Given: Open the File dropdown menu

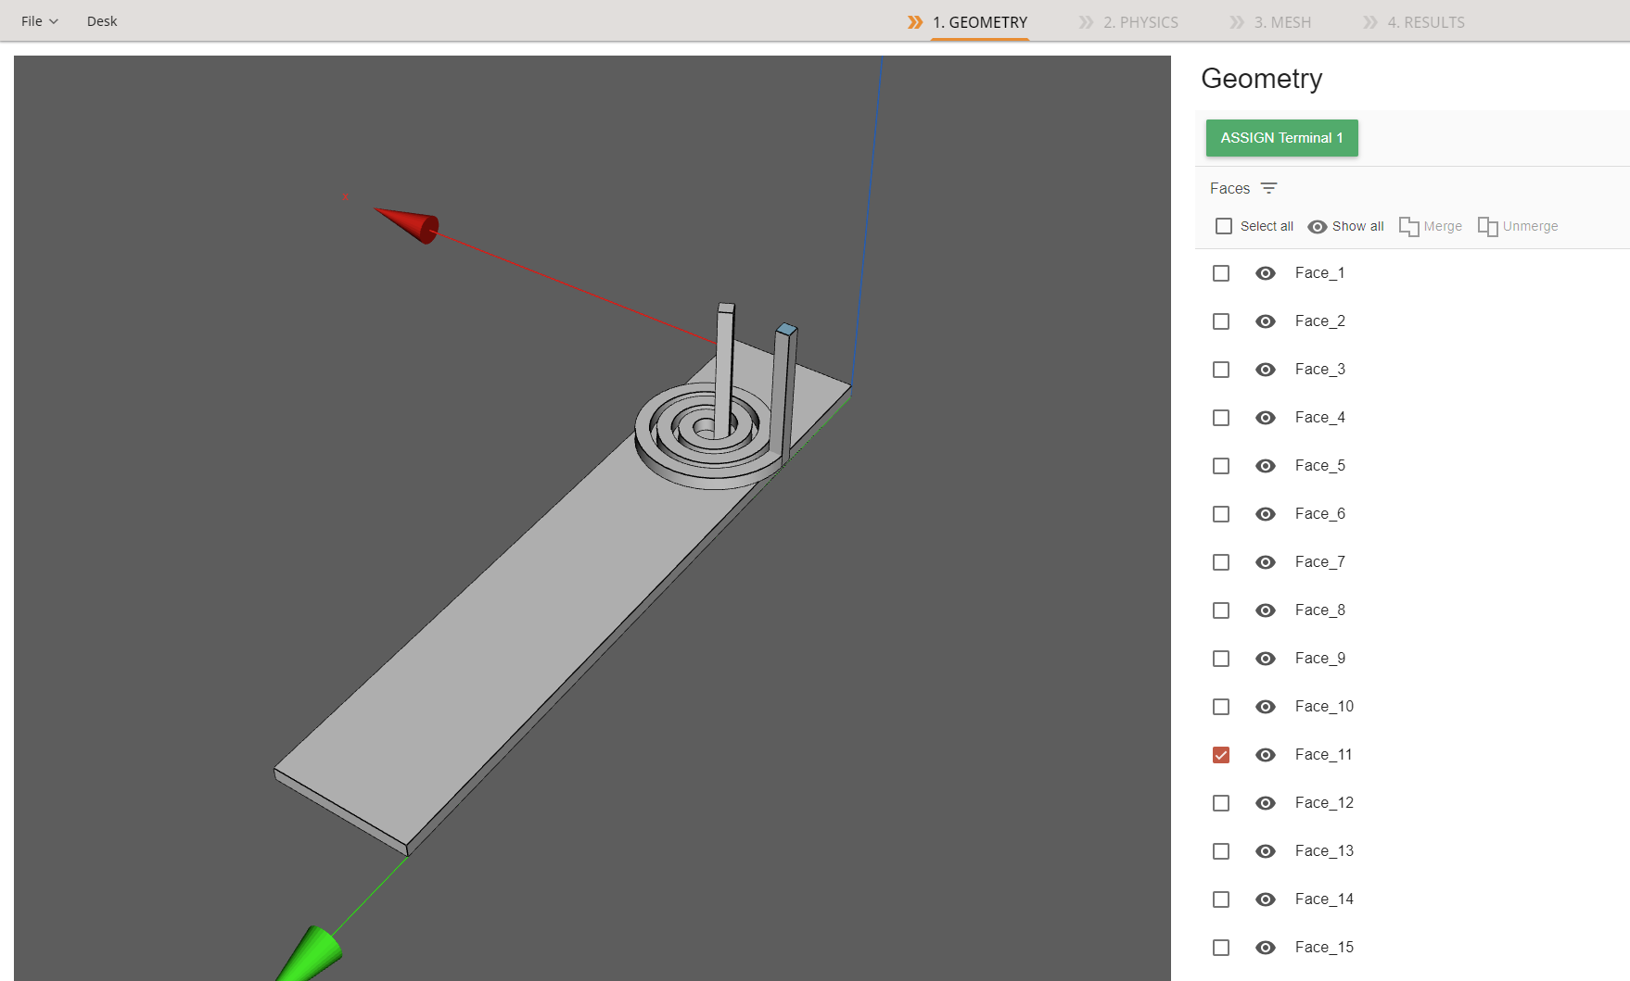Looking at the screenshot, I should 39,21.
